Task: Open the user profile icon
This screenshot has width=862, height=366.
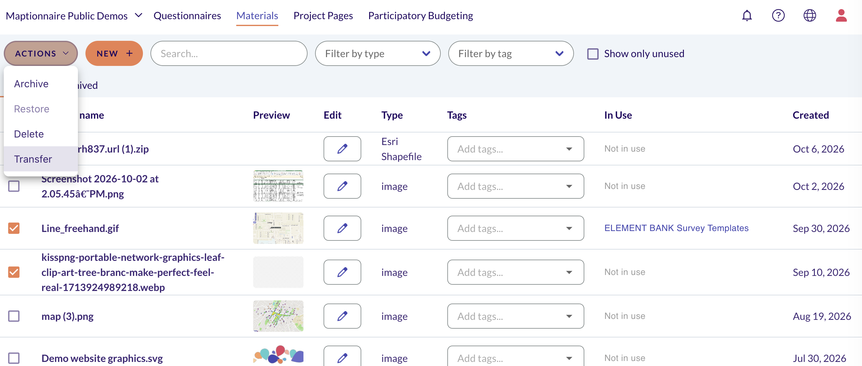Action: coord(841,16)
